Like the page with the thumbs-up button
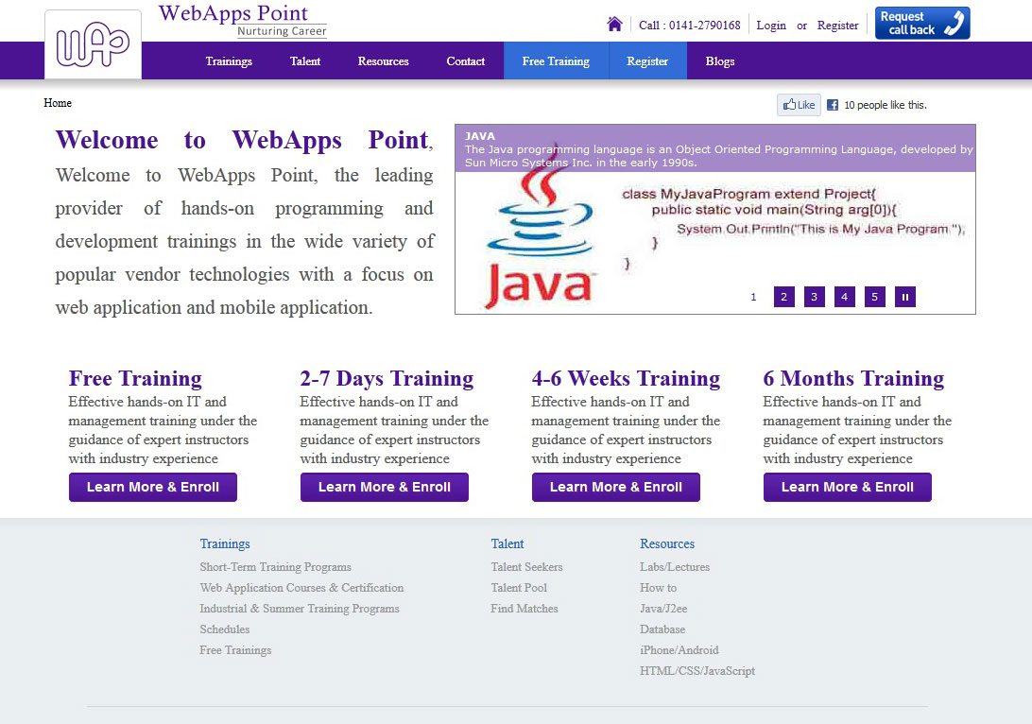 (x=799, y=105)
